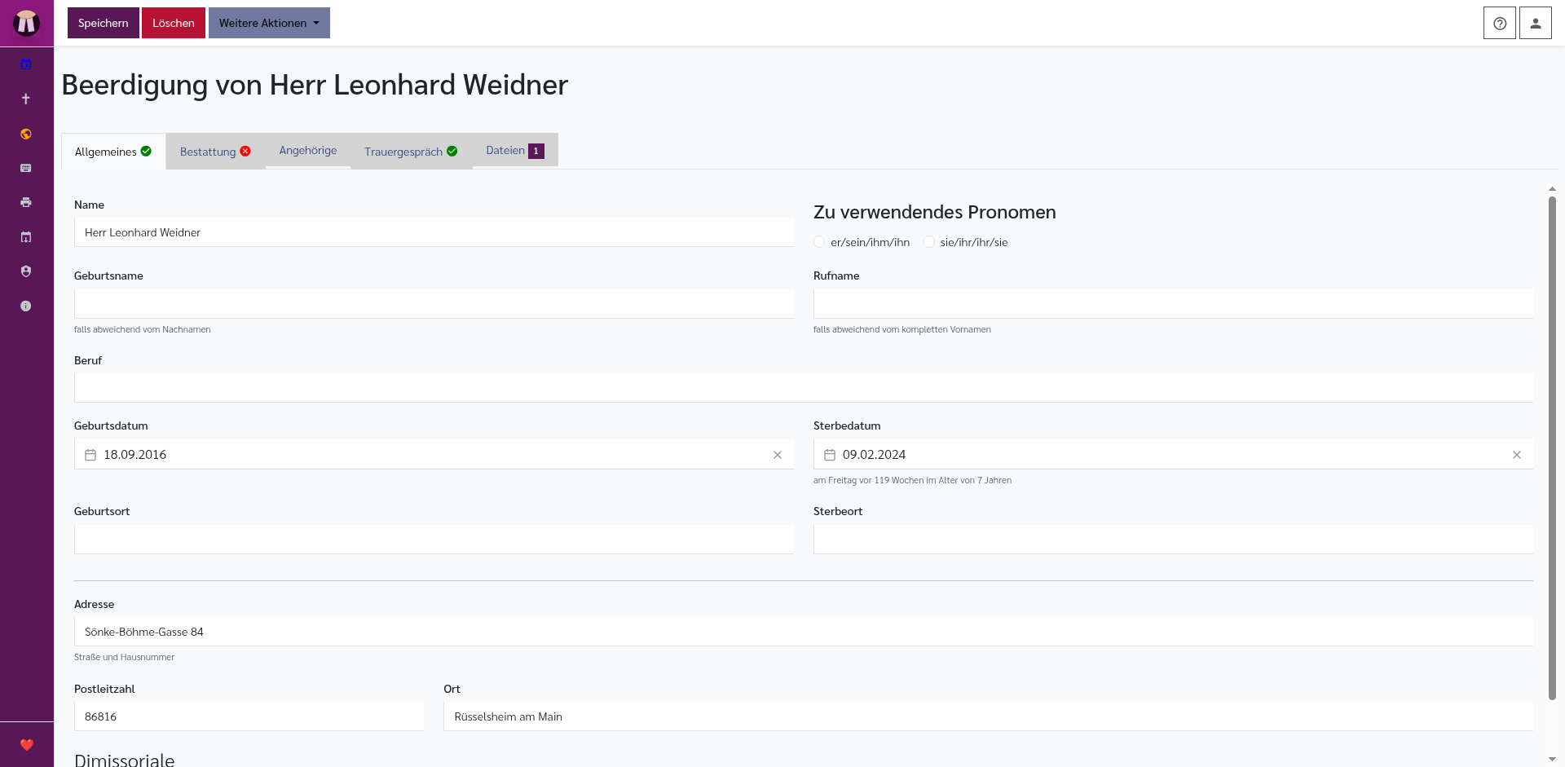Click the red heart icon
This screenshot has height=767, width=1565.
(x=27, y=744)
